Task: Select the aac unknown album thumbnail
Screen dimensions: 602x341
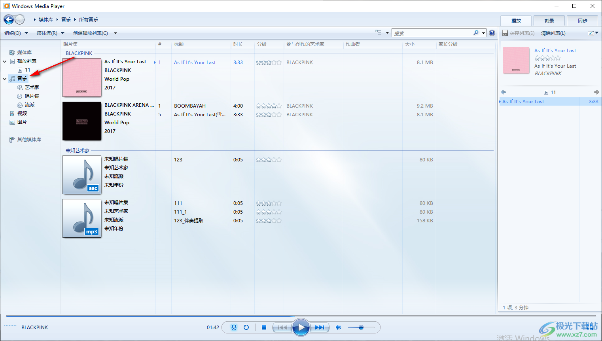Action: tap(82, 175)
